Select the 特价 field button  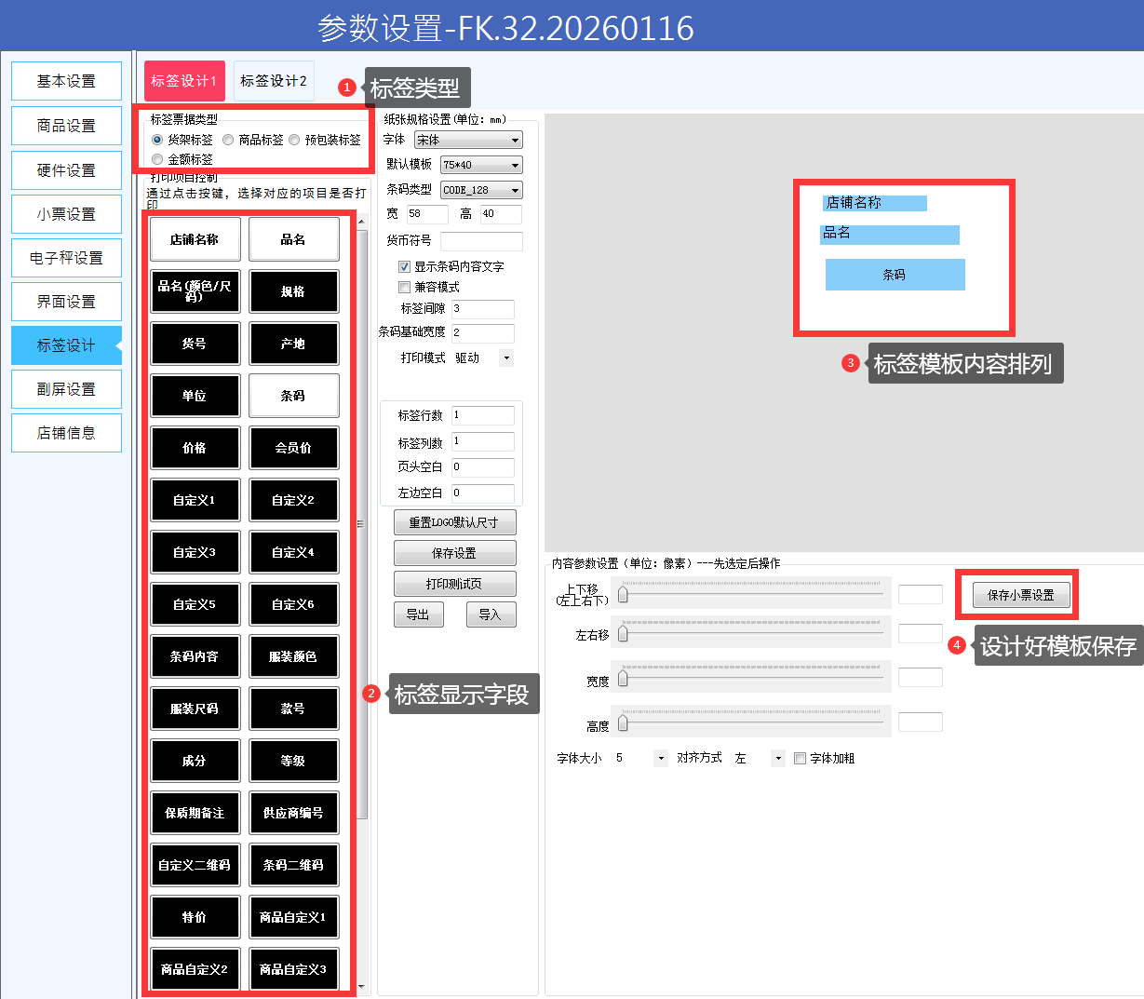195,917
